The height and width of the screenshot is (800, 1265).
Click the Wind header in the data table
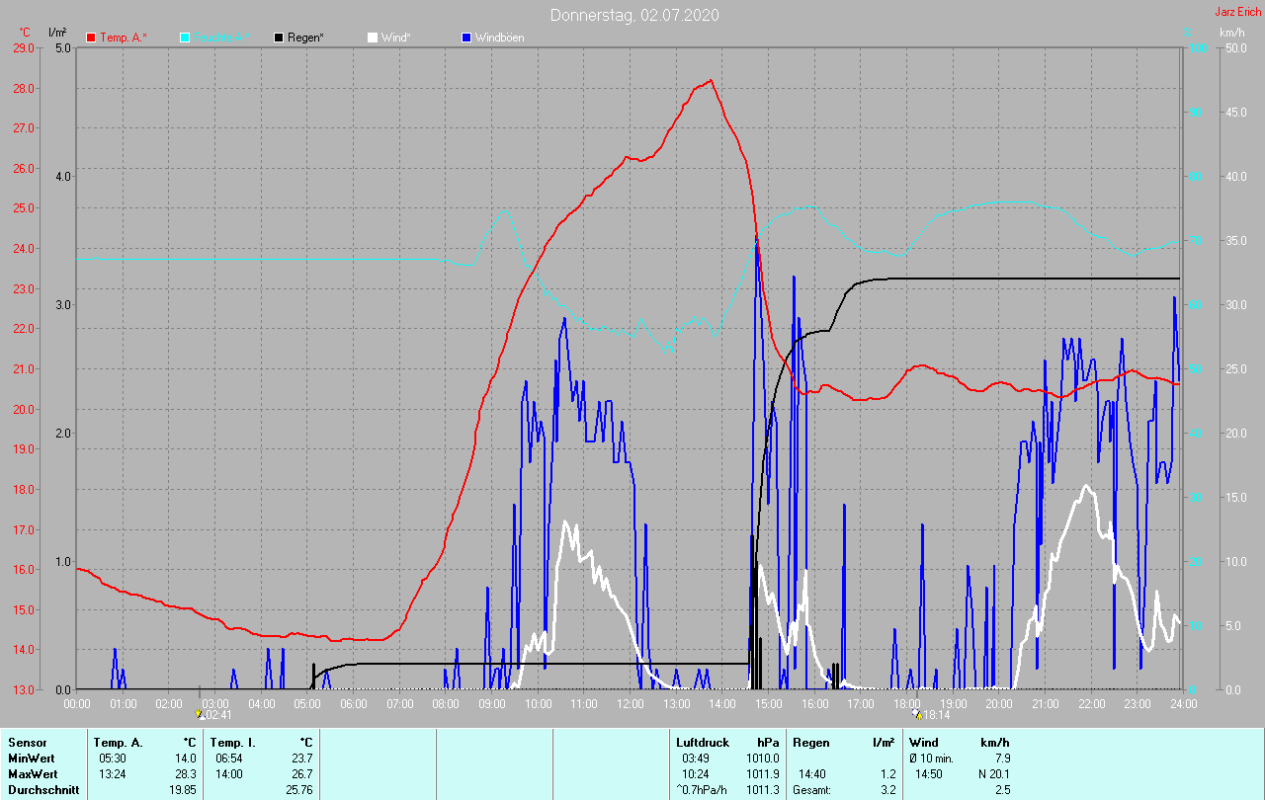click(924, 743)
